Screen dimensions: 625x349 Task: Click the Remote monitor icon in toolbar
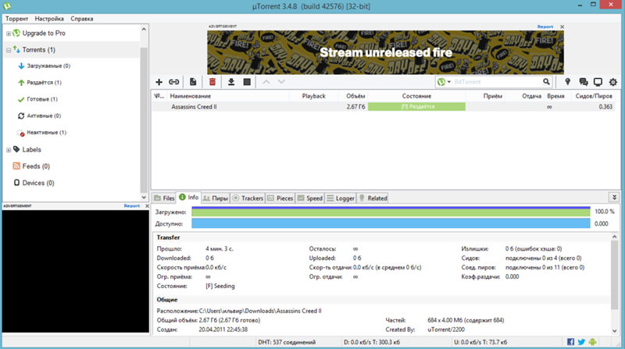(598, 82)
